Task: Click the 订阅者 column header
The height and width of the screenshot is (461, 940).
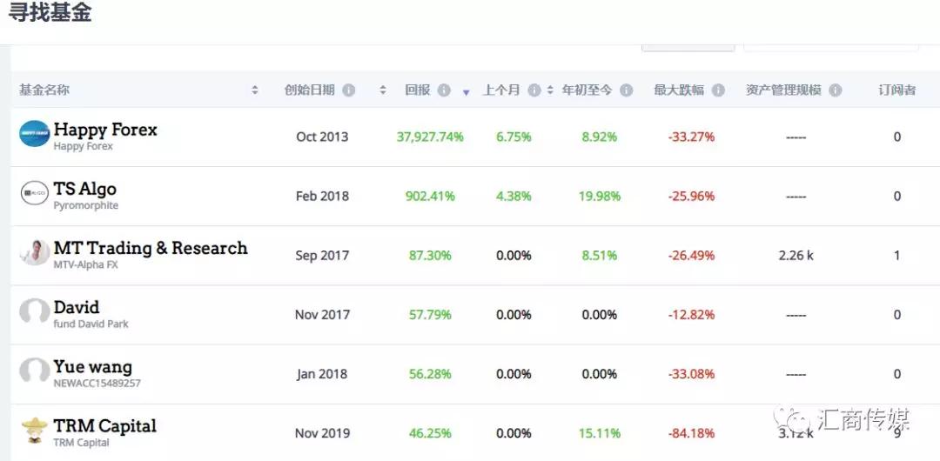Action: click(896, 90)
